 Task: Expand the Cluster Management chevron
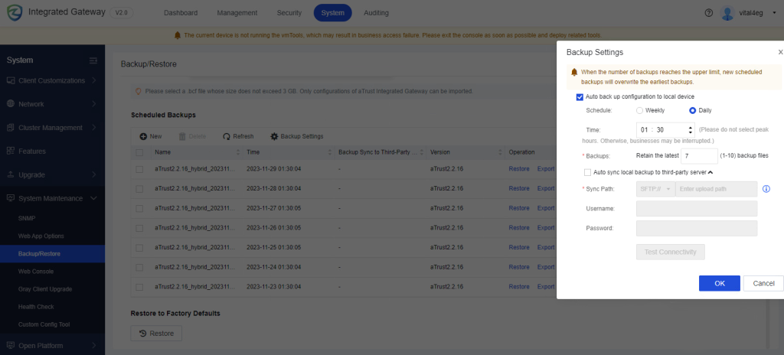93,128
